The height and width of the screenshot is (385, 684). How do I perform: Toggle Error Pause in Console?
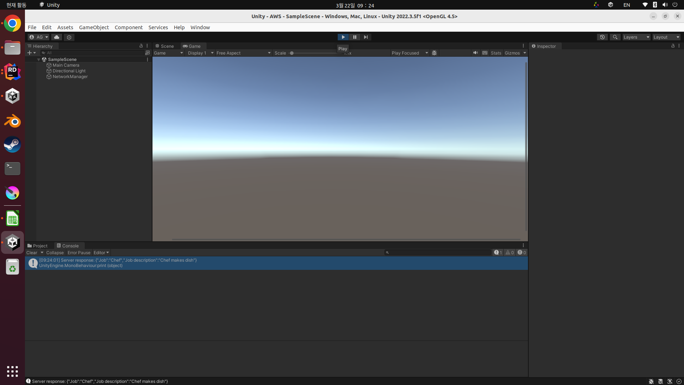coord(79,252)
